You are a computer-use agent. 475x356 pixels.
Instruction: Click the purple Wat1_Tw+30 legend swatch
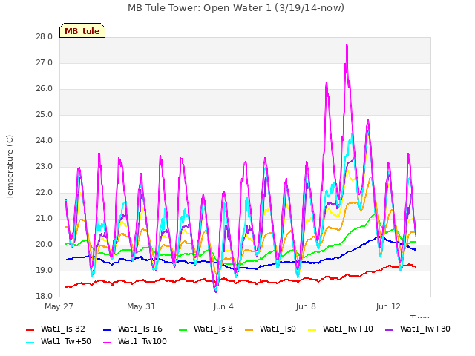click(389, 329)
